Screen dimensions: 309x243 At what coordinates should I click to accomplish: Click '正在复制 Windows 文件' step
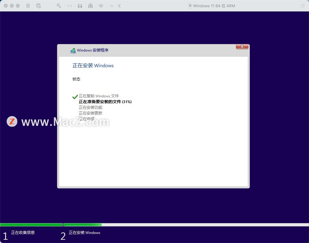[99, 96]
